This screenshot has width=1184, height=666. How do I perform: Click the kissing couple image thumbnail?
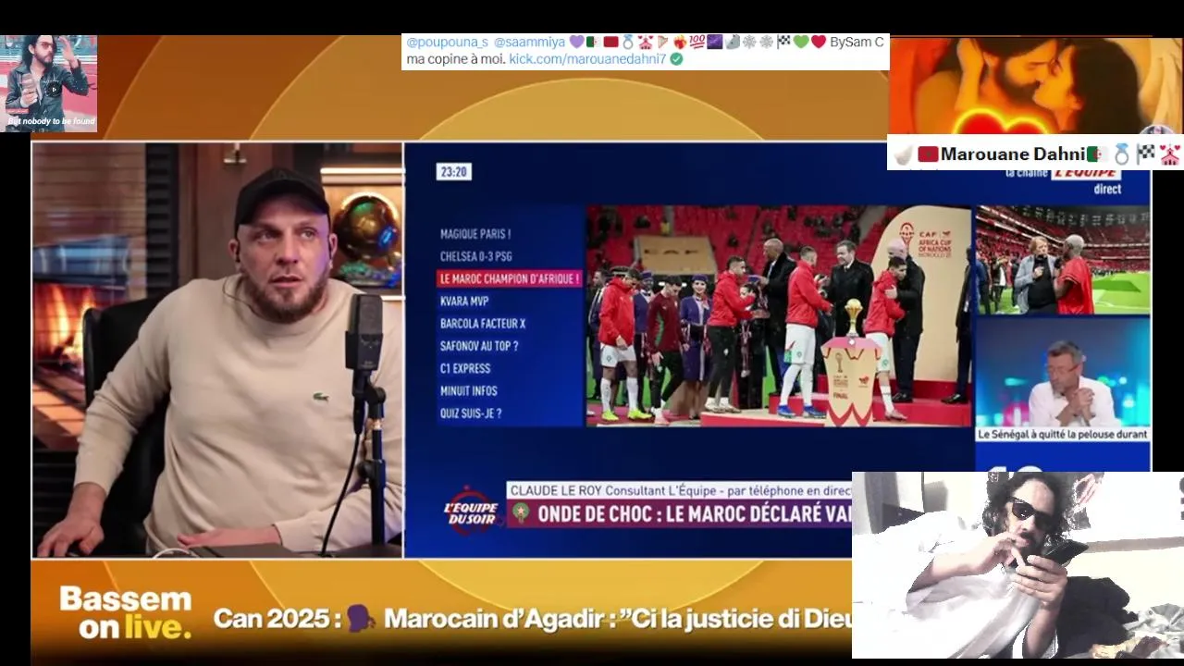coord(1035,85)
